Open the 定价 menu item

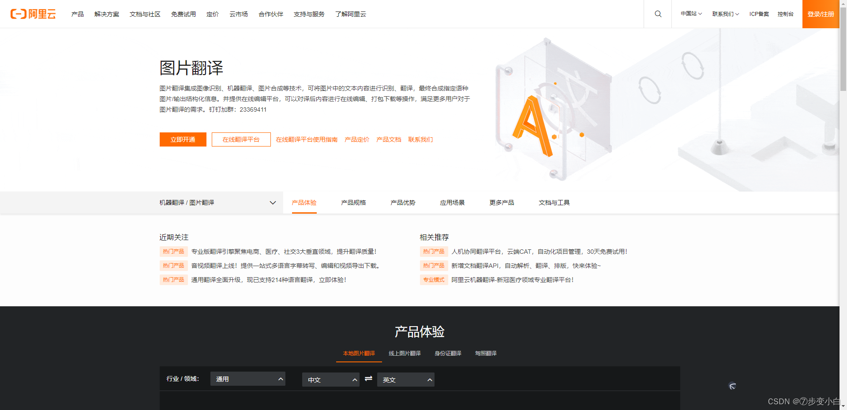(213, 14)
